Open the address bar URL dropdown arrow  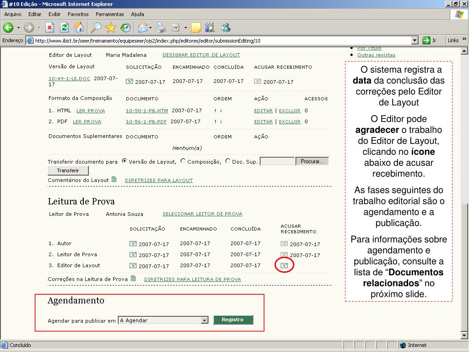[414, 40]
